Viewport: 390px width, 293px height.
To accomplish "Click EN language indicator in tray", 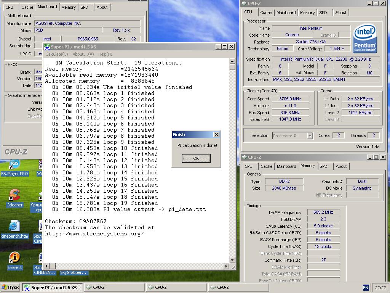I will tap(365, 288).
